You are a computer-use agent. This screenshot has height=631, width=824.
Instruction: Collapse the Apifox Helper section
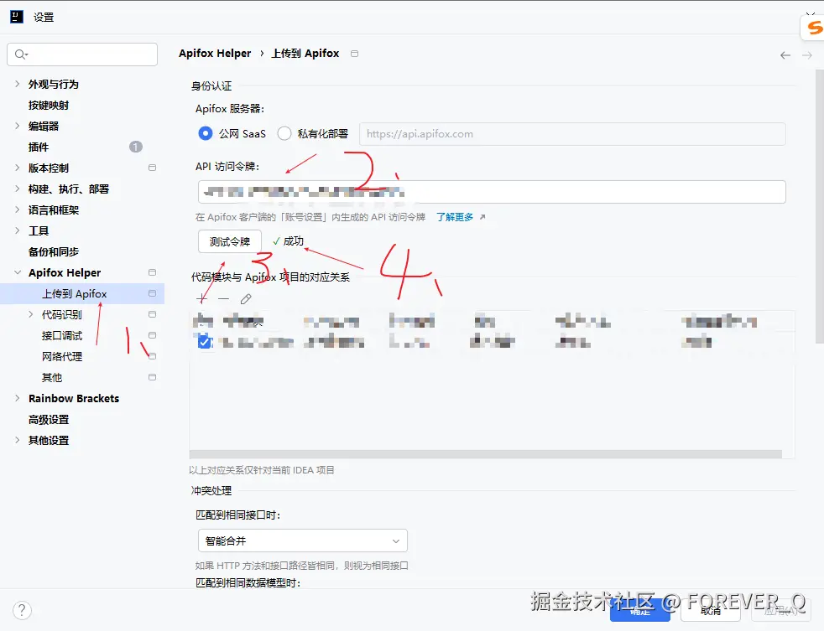(18, 272)
